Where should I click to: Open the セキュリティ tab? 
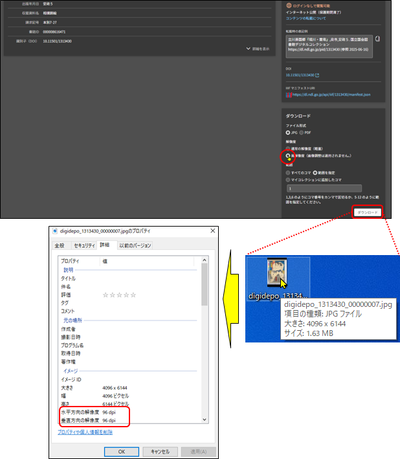tap(84, 245)
